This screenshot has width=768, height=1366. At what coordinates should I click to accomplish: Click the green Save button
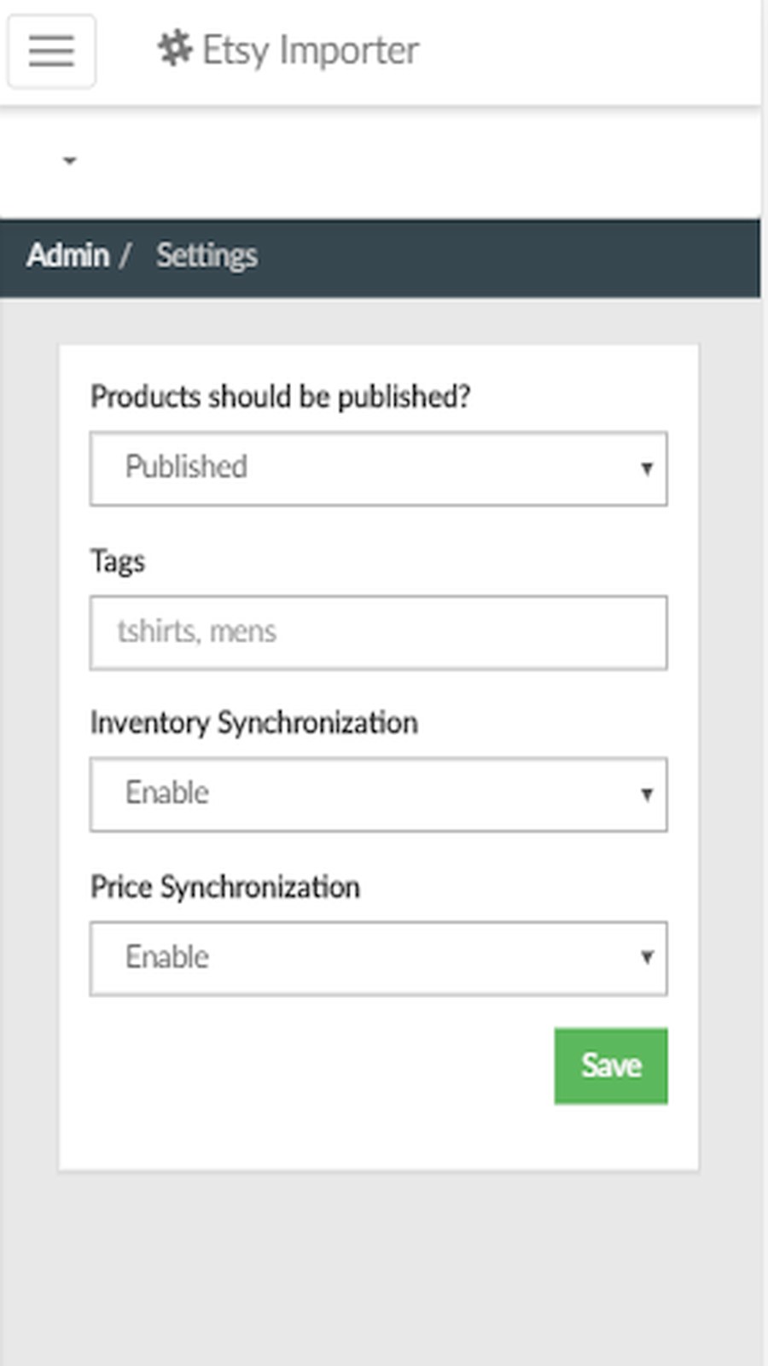[610, 1065]
